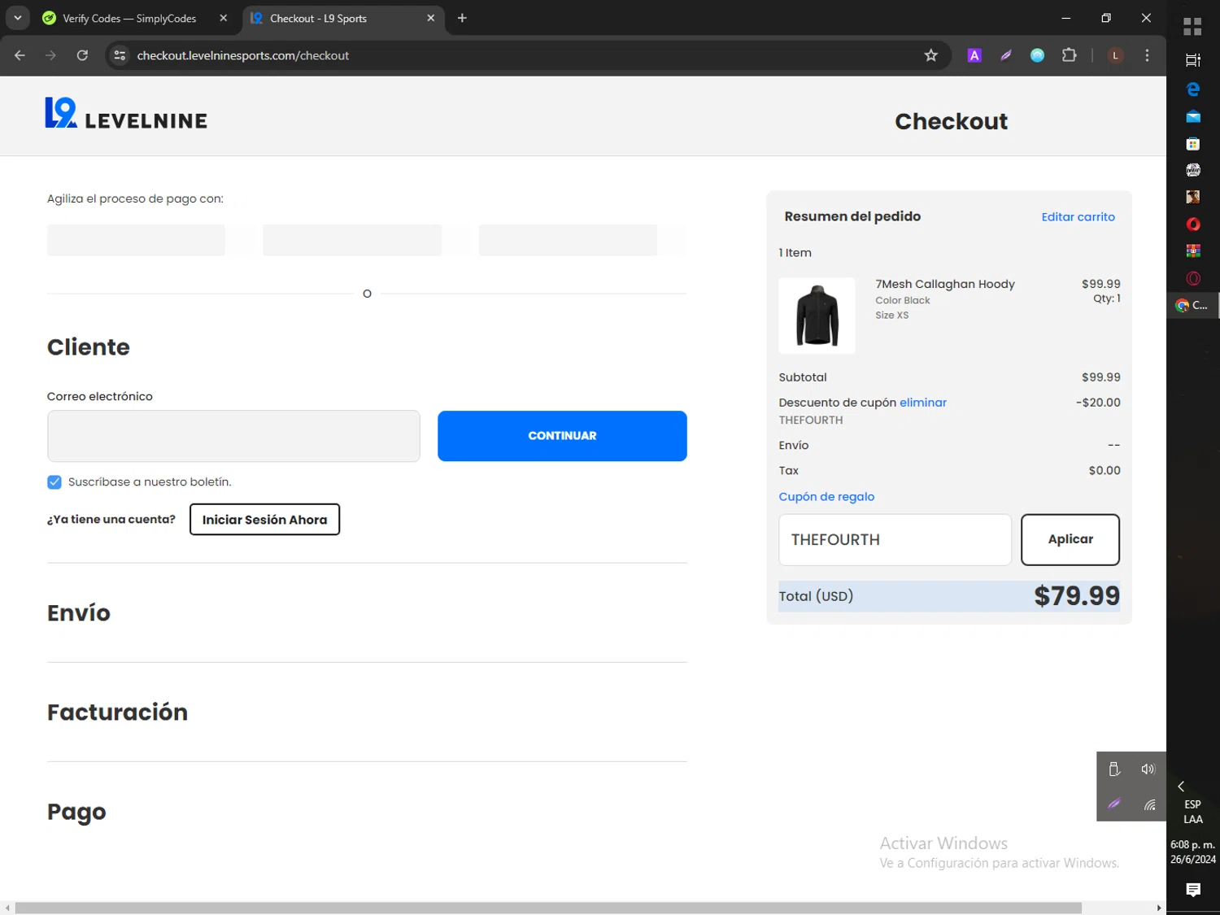Reload the checkout page

point(82,55)
